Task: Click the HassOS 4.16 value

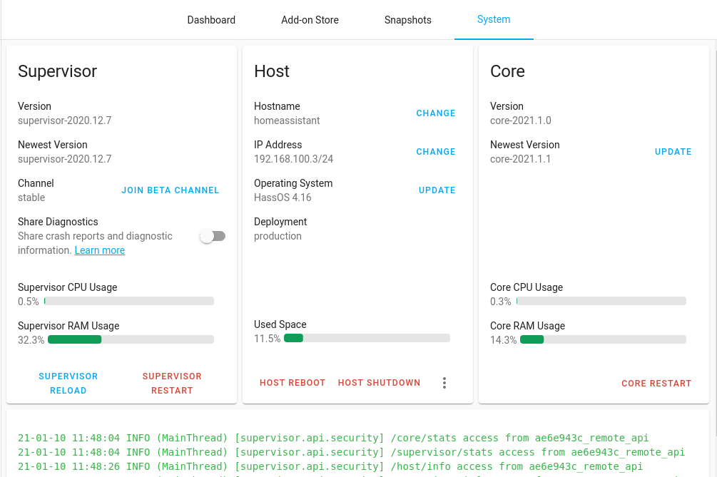Action: (283, 198)
